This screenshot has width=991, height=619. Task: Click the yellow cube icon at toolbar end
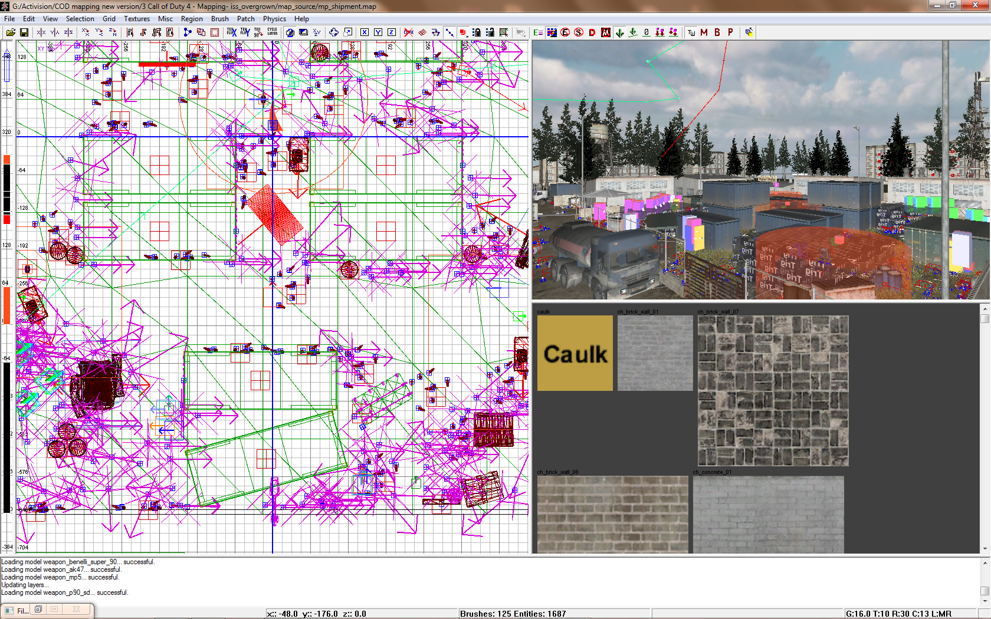click(749, 32)
